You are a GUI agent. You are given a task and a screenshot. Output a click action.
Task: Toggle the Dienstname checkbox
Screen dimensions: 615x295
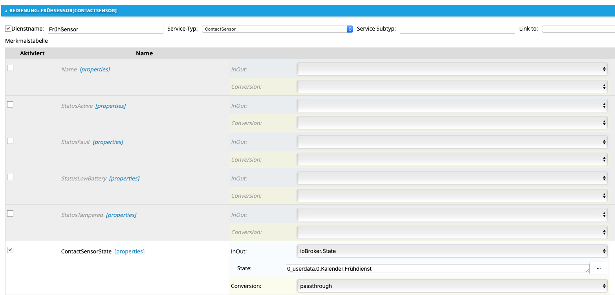(8, 29)
